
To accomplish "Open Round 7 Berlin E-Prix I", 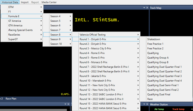I will [x=106, y=67].
